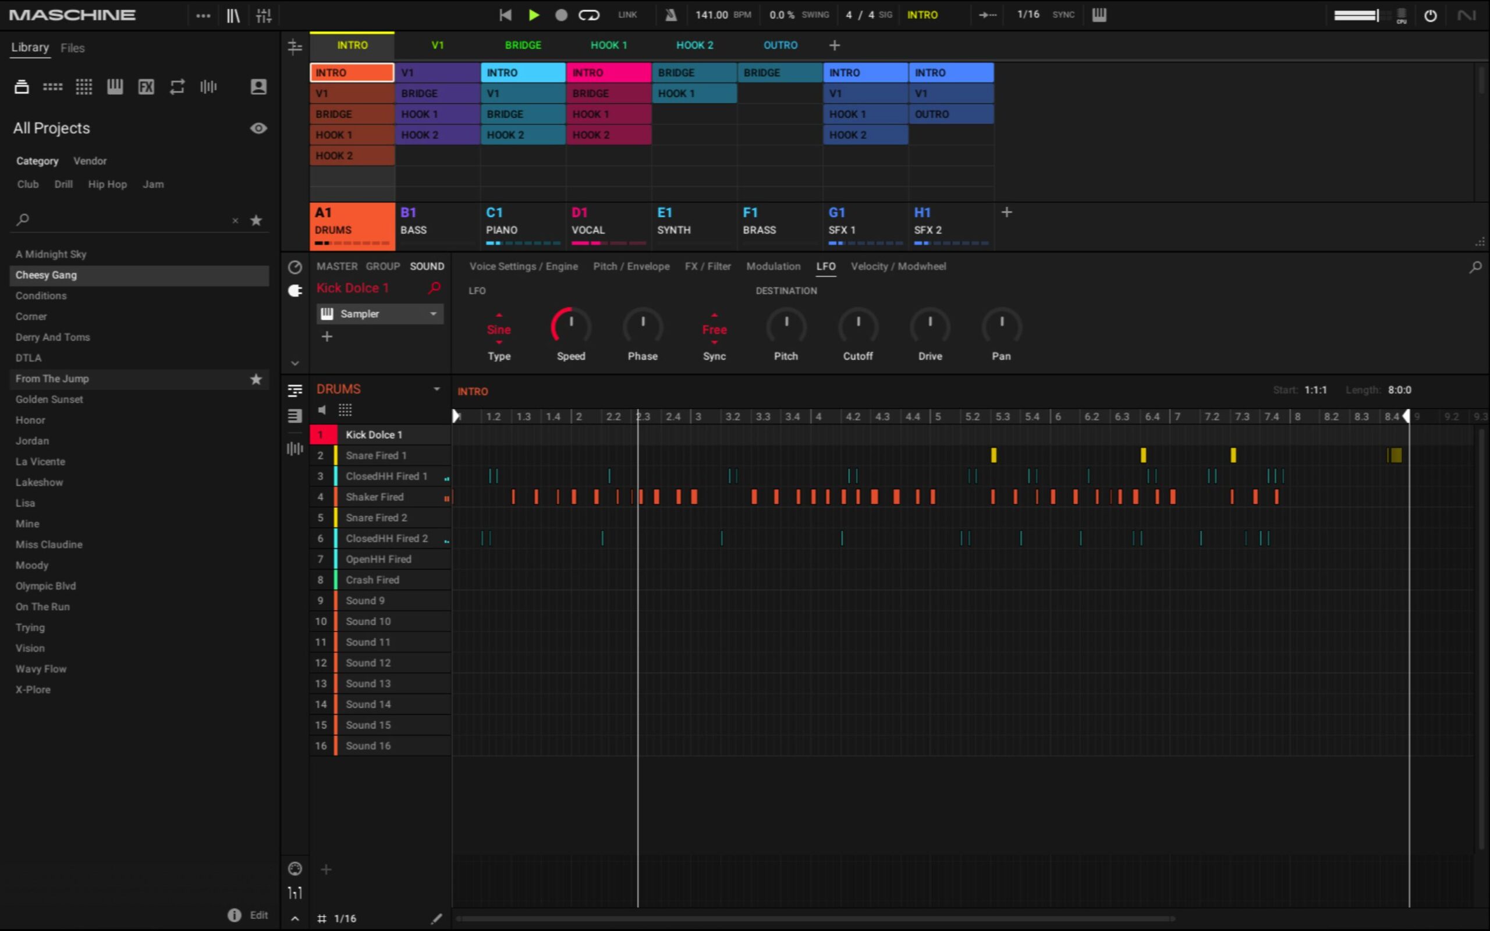Screen dimensions: 1490x931
Task: Select the Hip Hop category tag
Action: click(x=107, y=184)
